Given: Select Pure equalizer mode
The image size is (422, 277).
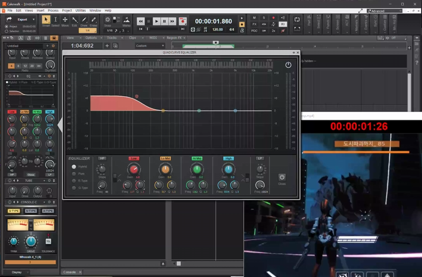Looking at the screenshot, I should [x=74, y=173].
